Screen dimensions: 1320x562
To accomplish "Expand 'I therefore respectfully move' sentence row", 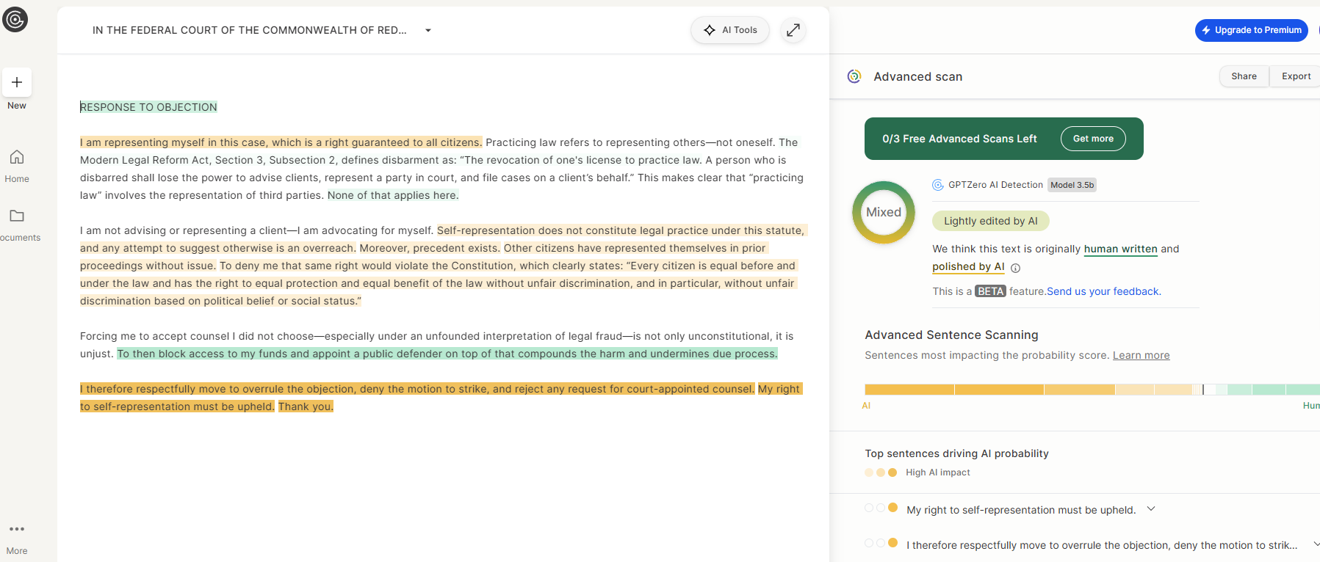I will coord(1315,544).
